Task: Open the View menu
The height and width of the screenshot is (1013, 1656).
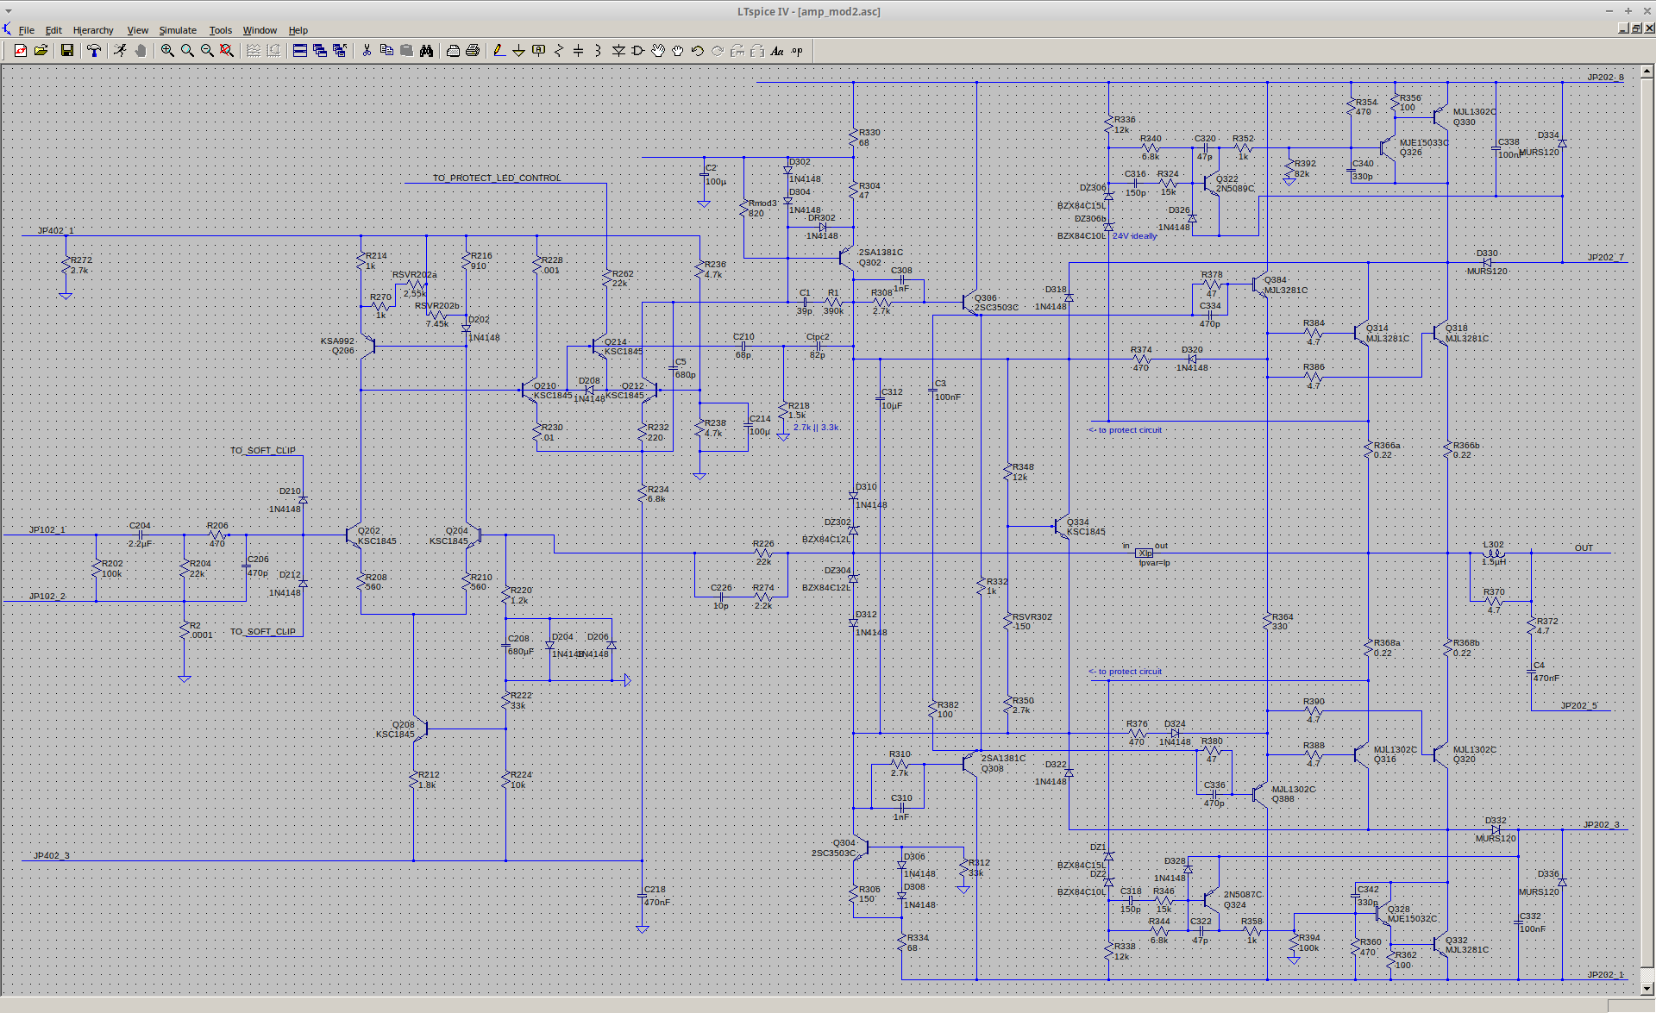Action: [x=137, y=30]
